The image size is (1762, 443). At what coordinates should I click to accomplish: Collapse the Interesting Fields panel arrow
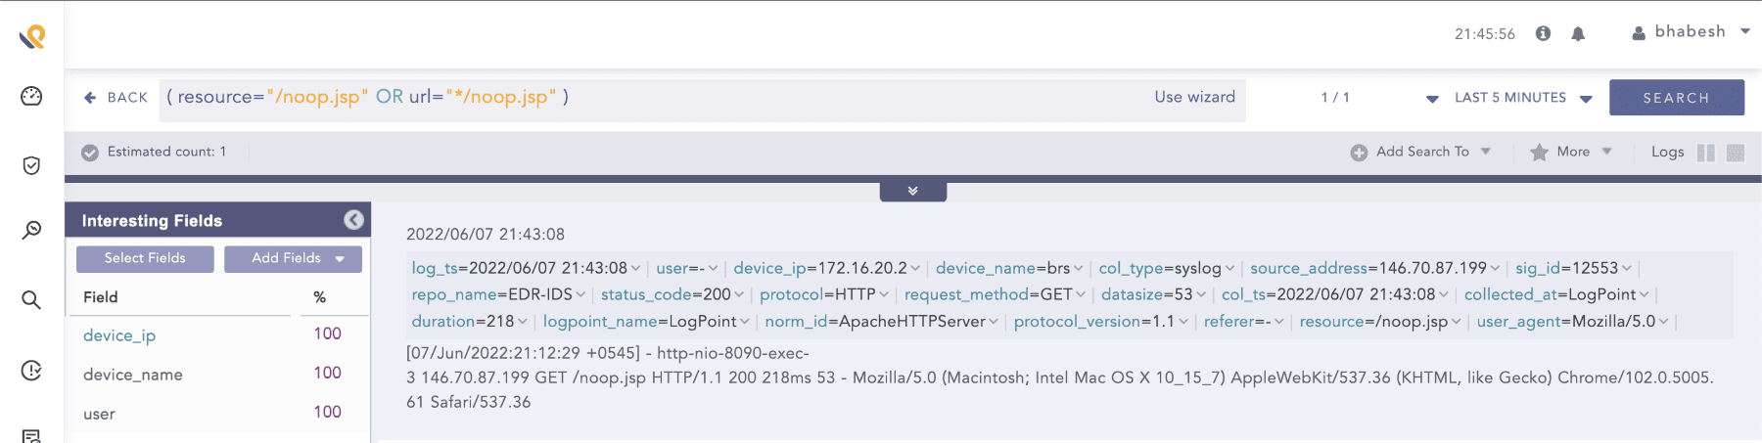point(354,220)
